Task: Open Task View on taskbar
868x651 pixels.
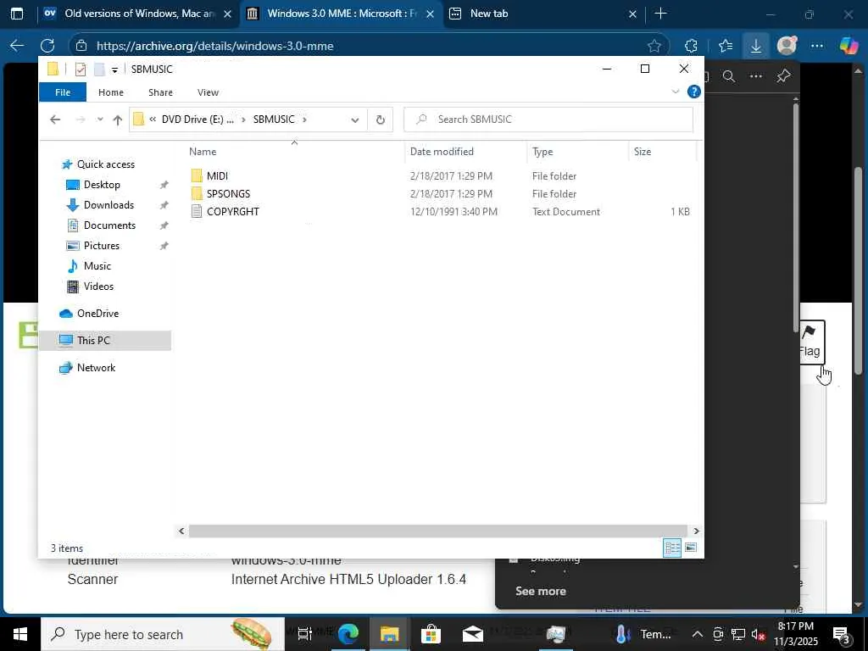Action: 305,634
